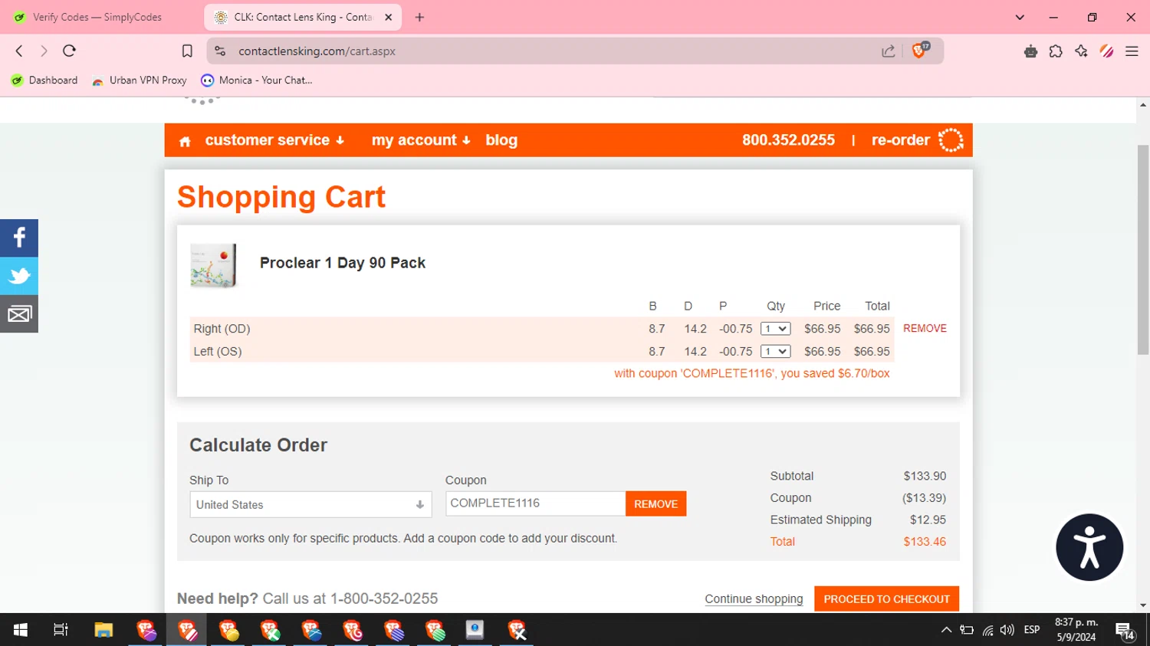This screenshot has height=646, width=1150.
Task: Click Proclear 1 Day 90 Pack title
Action: tap(342, 263)
